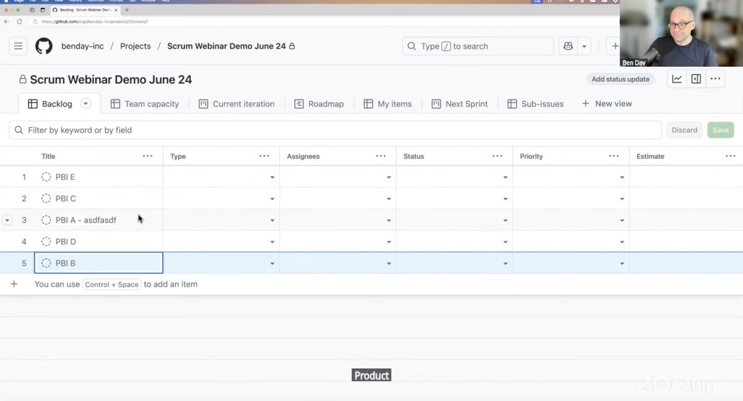Click the Add status update button
This screenshot has width=743, height=401.
(x=620, y=79)
